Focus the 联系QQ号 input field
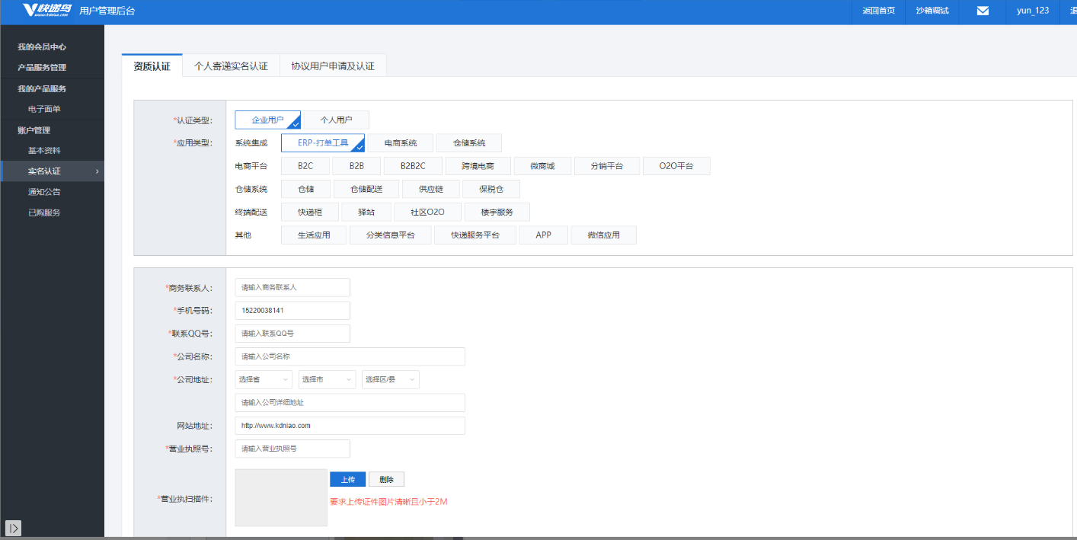1077x540 pixels. tap(292, 334)
